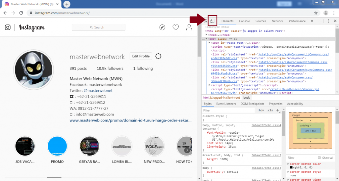Click the Styles Filter input
The width and height of the screenshot is (339, 181).
(x=228, y=111)
